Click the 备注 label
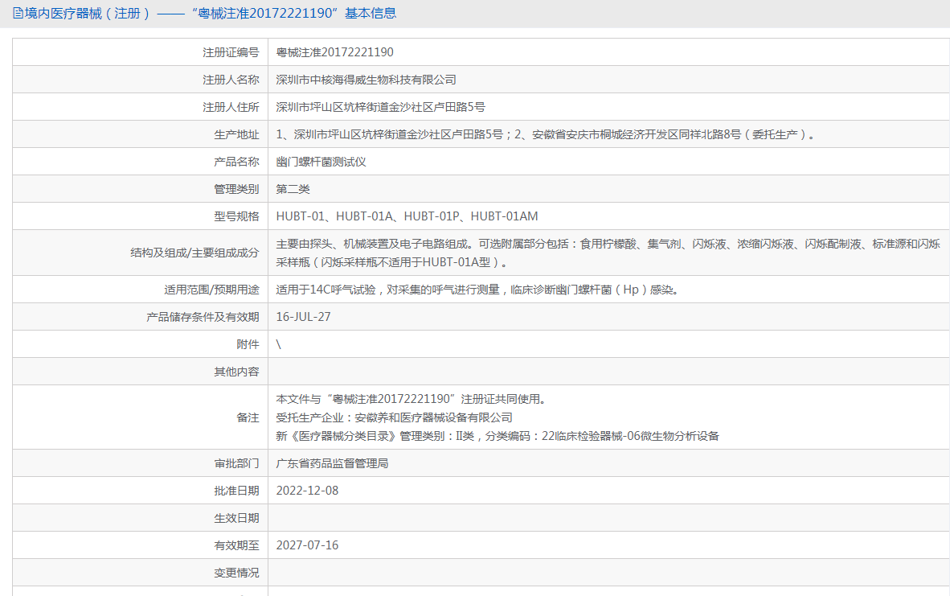Screen dimensions: 950x596 point(248,417)
